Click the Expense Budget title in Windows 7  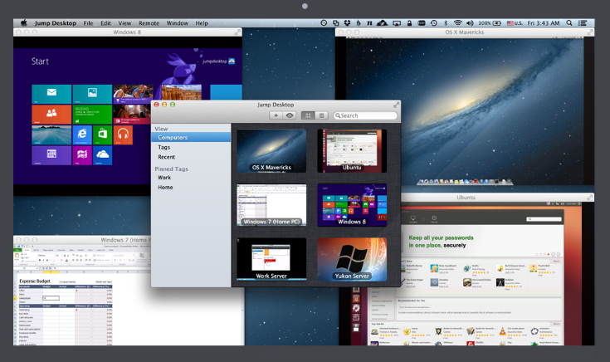35,281
